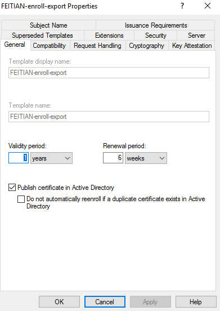
Task: Open the Validity period years dropdown
Action: [x=51, y=158]
